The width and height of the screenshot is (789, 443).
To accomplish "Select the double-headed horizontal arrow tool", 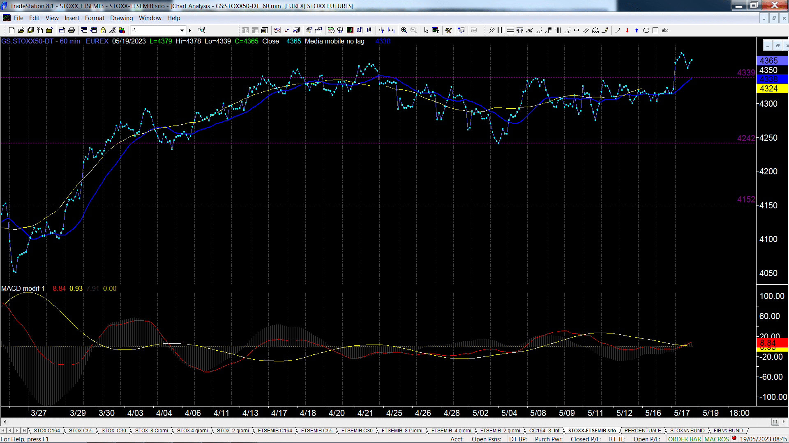I will pyautogui.click(x=577, y=30).
